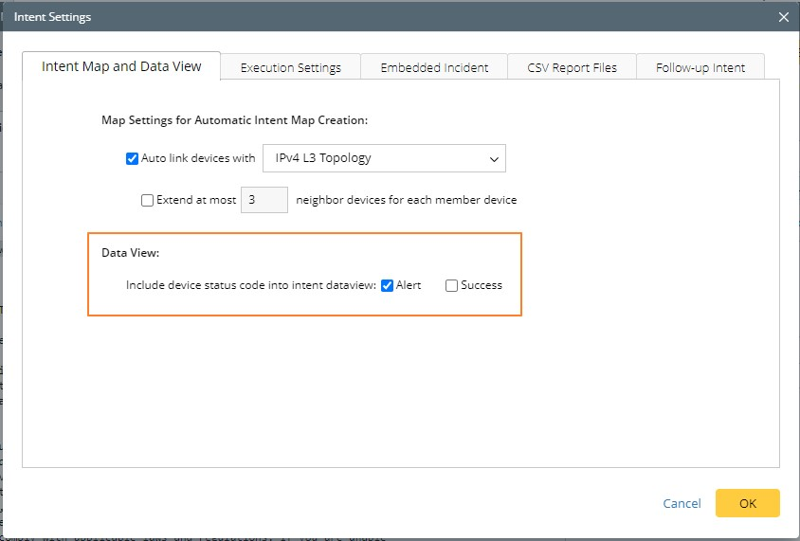Click the Data View section heading
The width and height of the screenshot is (800, 541).
131,253
